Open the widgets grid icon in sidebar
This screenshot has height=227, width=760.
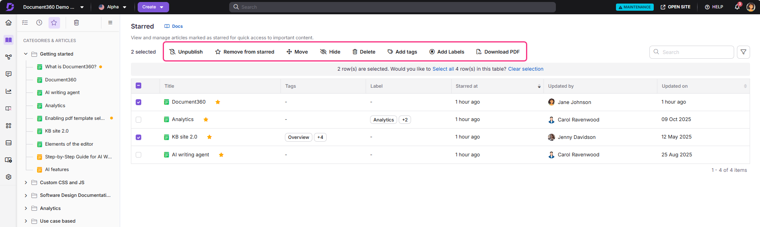(x=8, y=126)
